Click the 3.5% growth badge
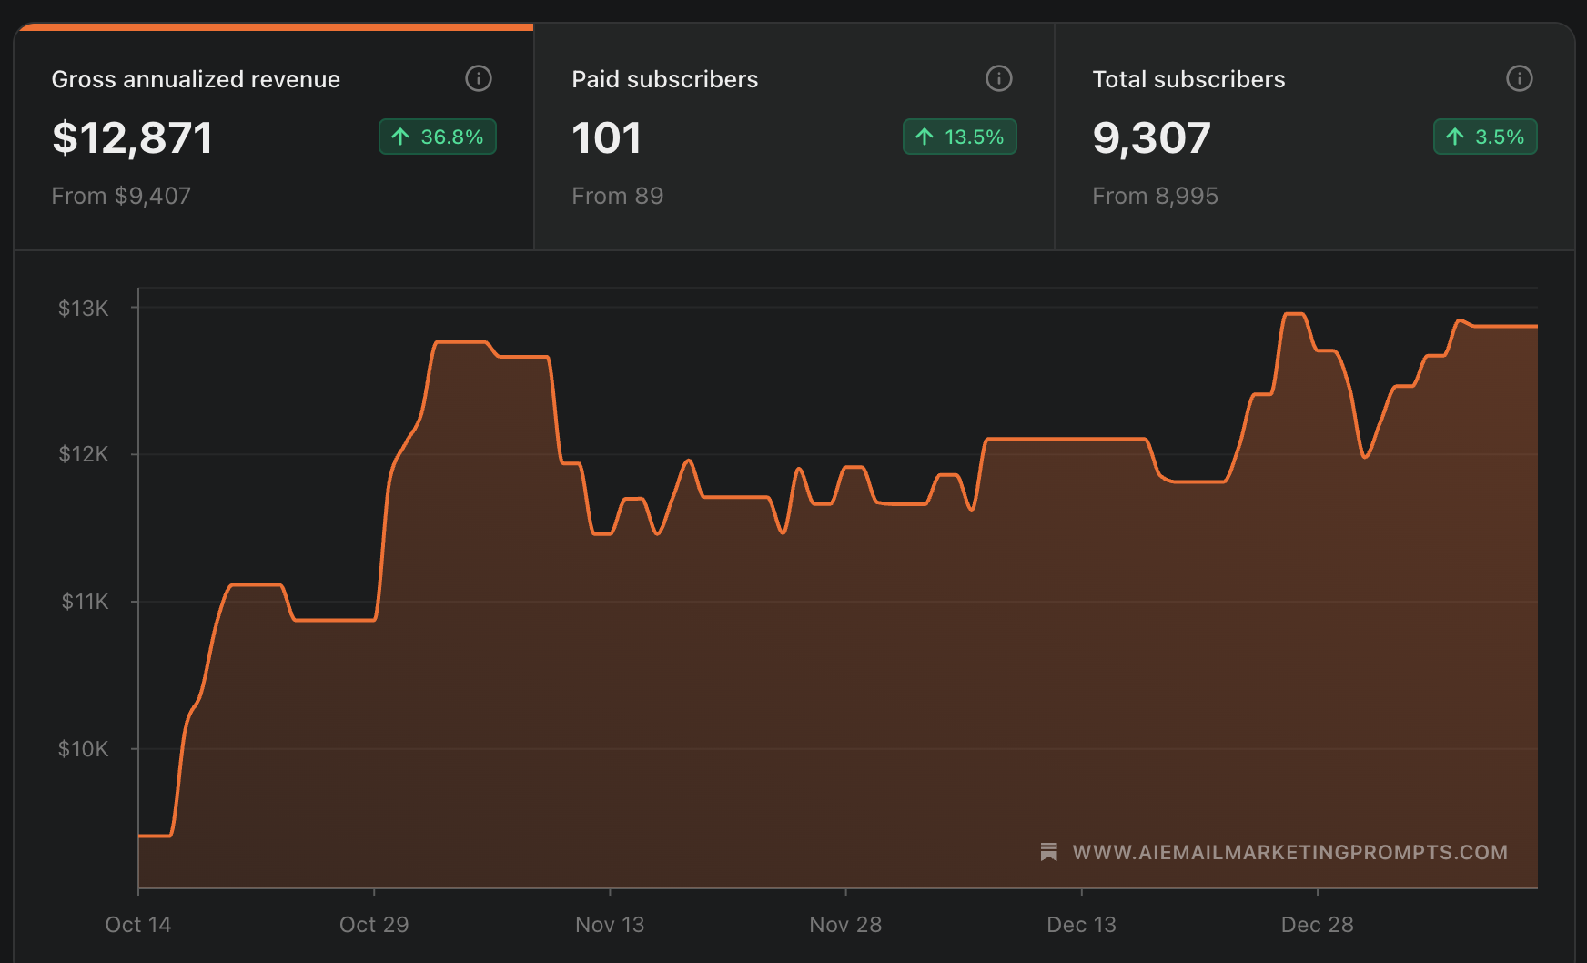1587x963 pixels. pos(1485,137)
